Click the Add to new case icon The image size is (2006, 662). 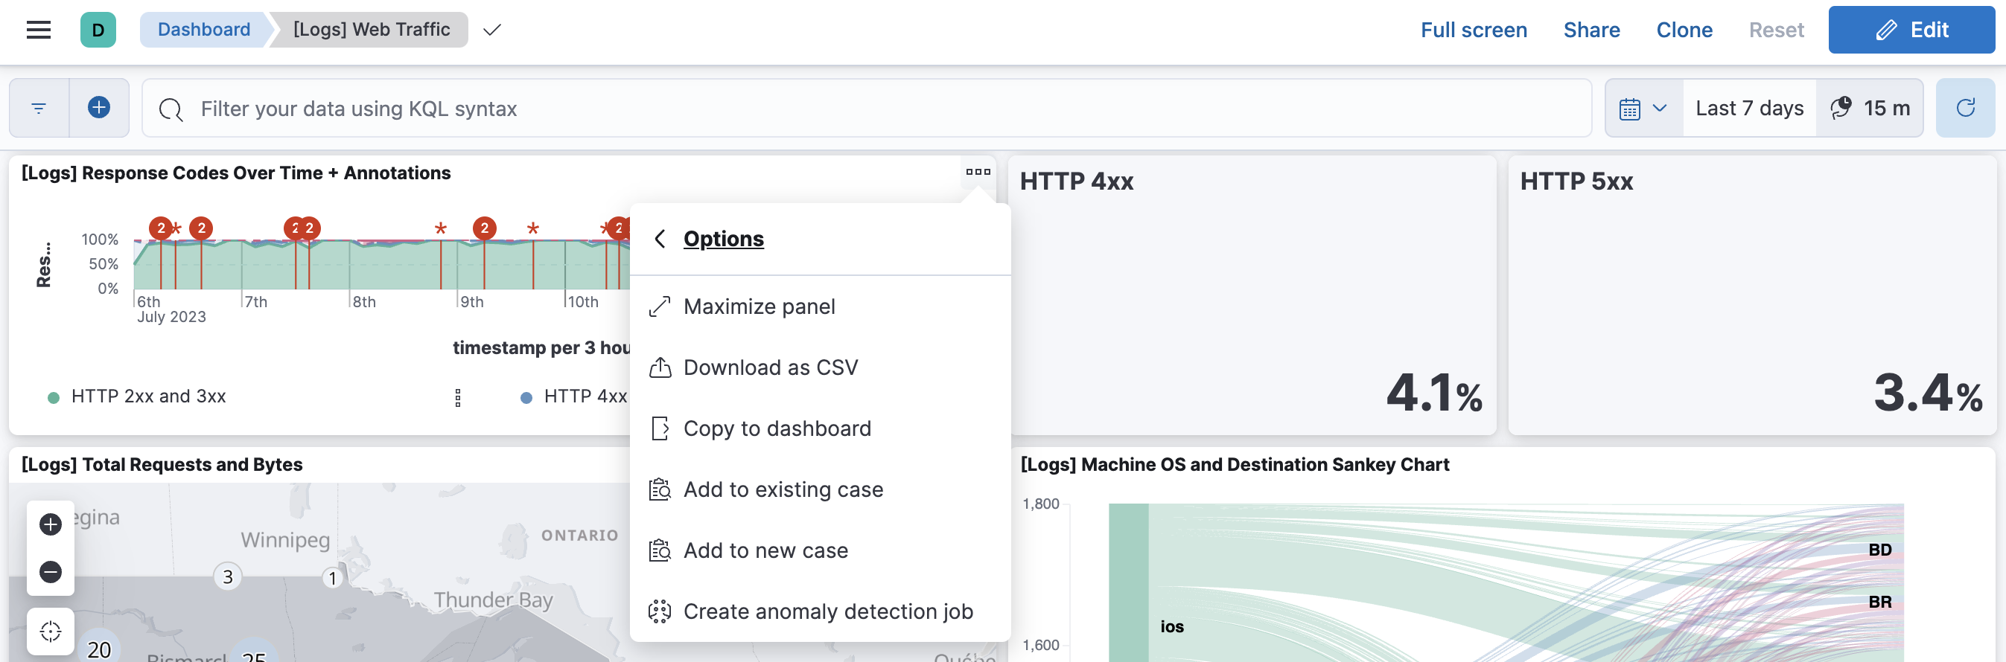point(660,550)
